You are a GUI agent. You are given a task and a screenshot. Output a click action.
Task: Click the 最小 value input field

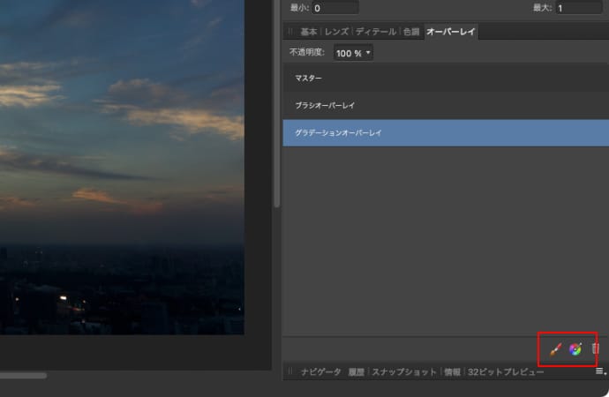(334, 8)
